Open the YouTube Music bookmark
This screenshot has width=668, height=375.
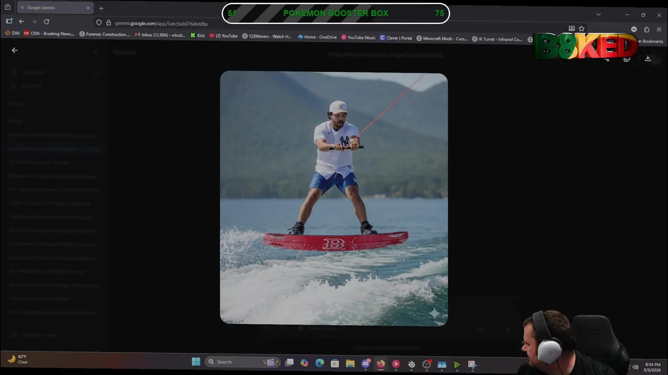coord(359,37)
